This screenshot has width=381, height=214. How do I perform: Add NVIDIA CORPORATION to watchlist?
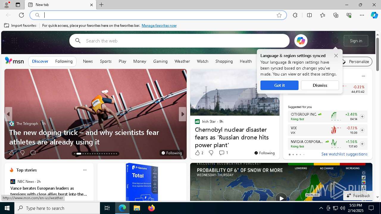tap(362, 144)
